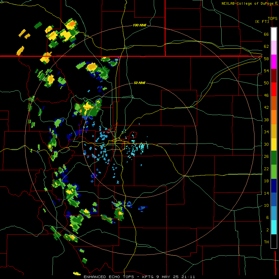Select the dark green legend swatch
This screenshot has height=279, width=279.
tap(274, 158)
